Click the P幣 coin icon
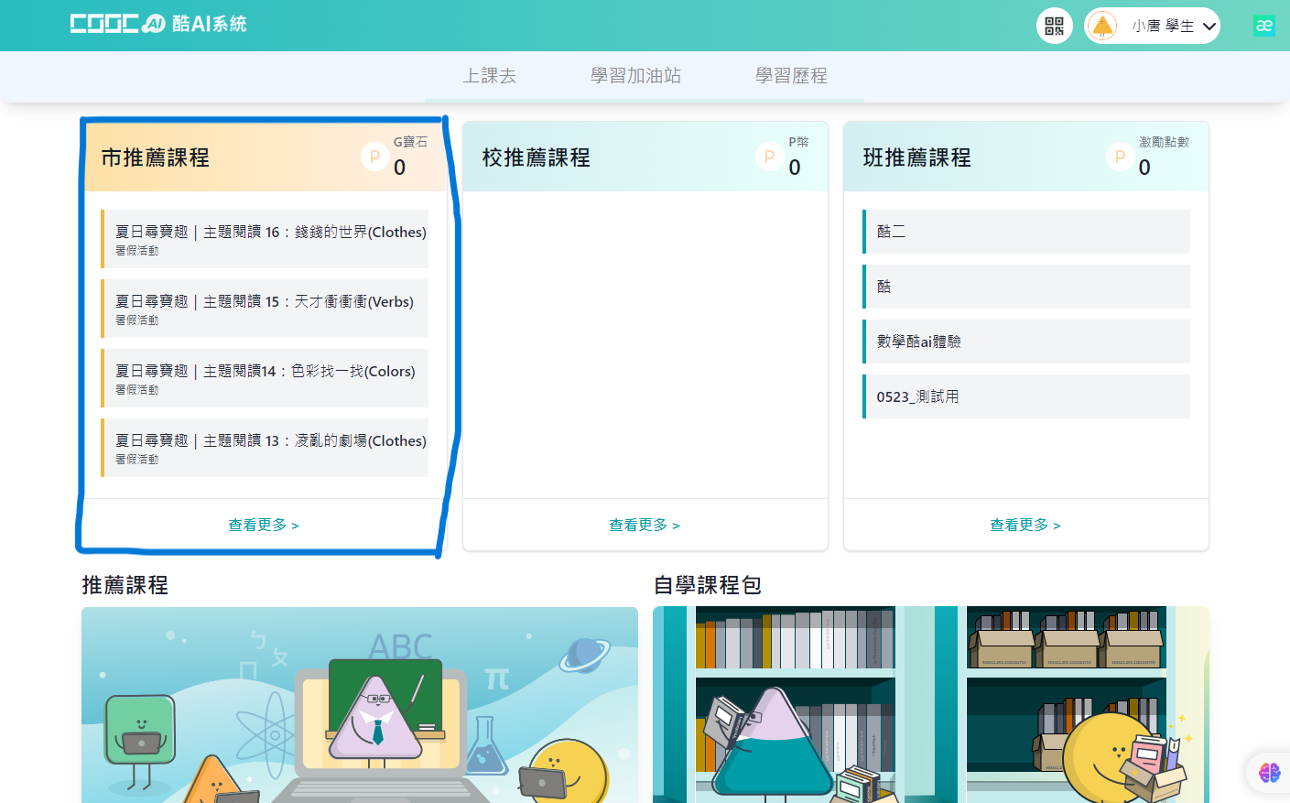 tap(769, 157)
